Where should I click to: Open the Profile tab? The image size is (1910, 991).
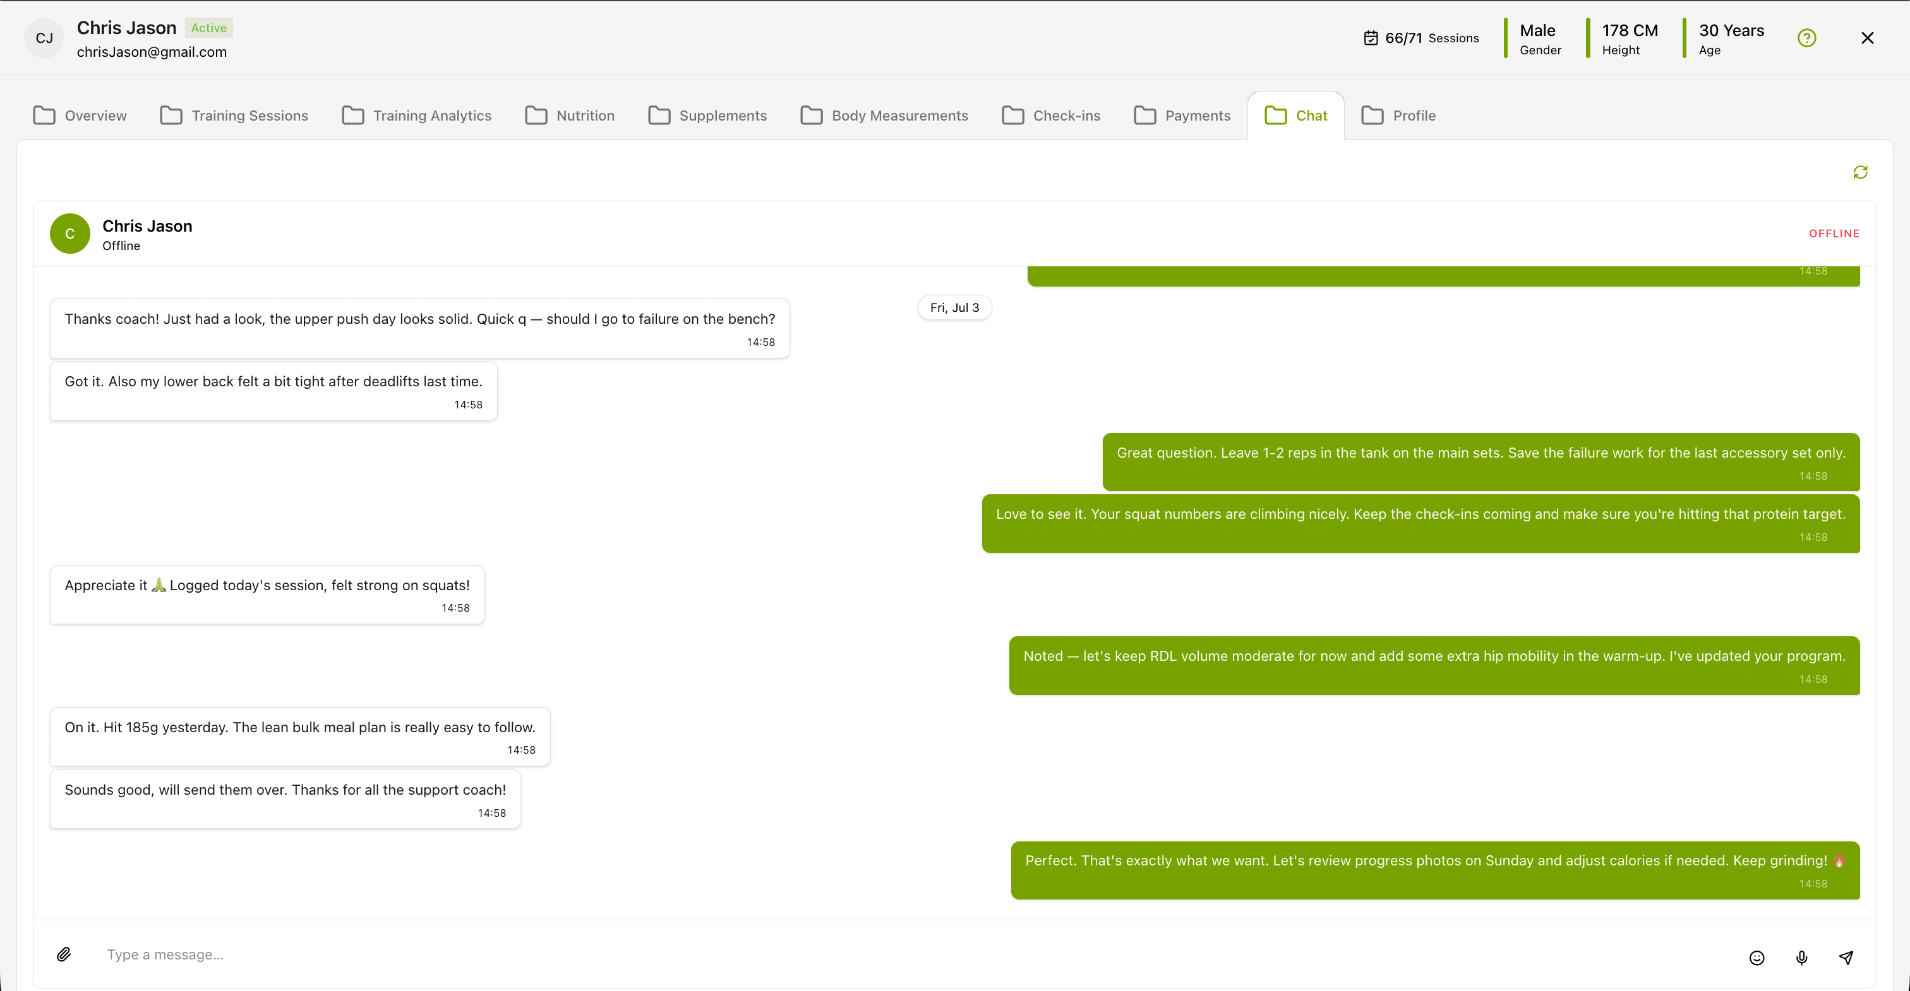(x=1399, y=116)
